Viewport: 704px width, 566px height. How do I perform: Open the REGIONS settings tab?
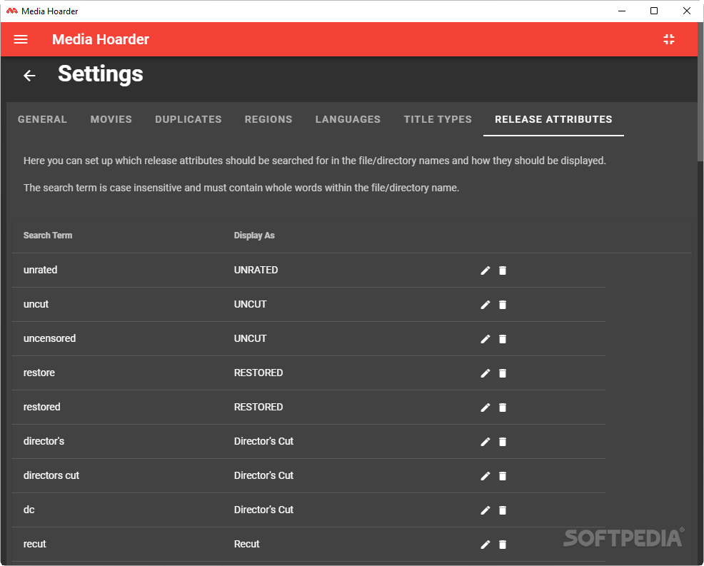[x=268, y=119]
